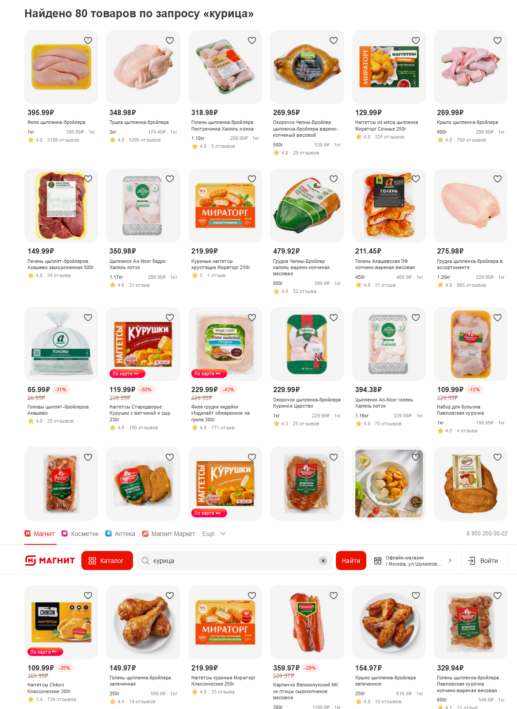
Task: Toggle favorite on Наггетсы Chikon Классические
Action: [88, 596]
